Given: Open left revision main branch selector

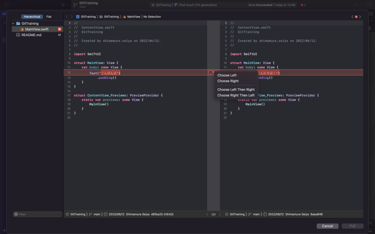Looking at the screenshot, I should point(95,214).
